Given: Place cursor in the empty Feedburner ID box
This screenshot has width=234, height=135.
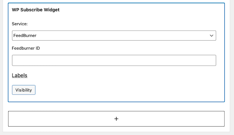Looking at the screenshot, I should [x=114, y=60].
